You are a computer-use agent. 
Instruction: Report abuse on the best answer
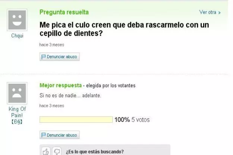(x=60, y=135)
